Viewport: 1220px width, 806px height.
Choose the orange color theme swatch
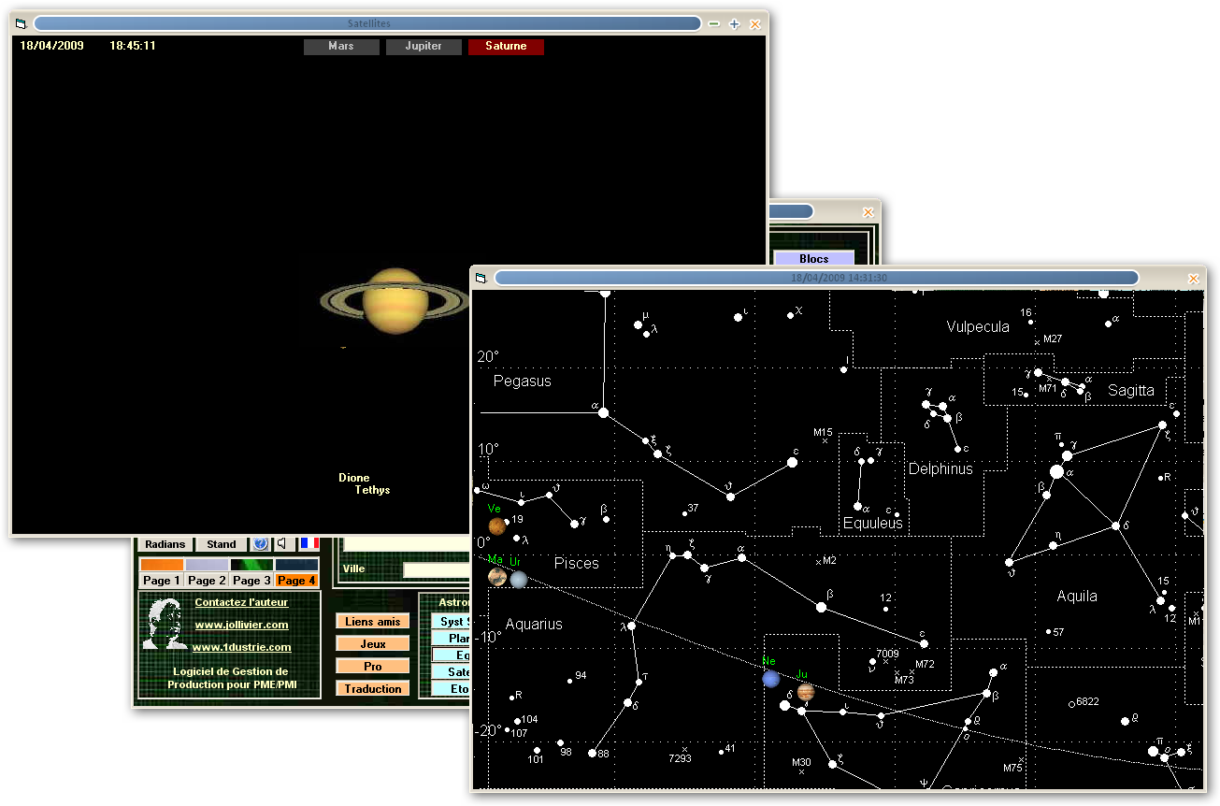162,565
